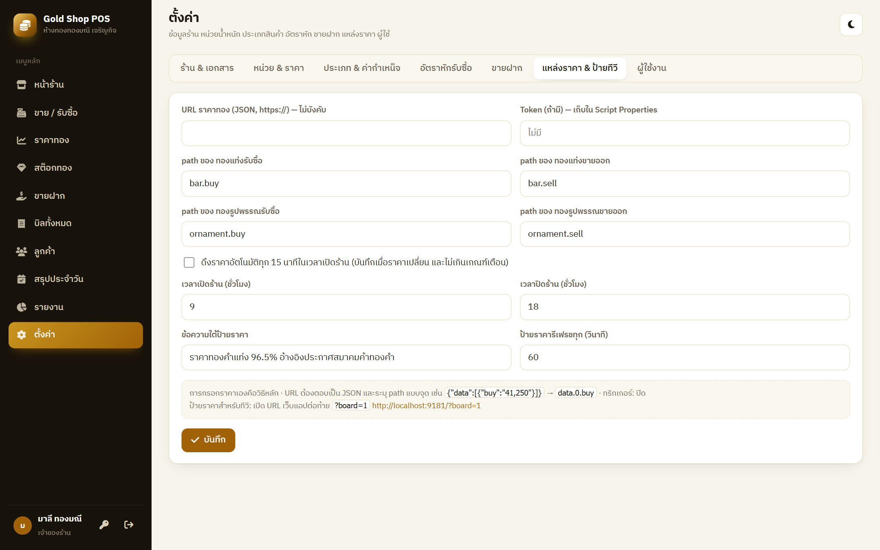Viewport: 880px width, 550px height.
Task: Click the logout arrow icon
Action: click(x=129, y=525)
